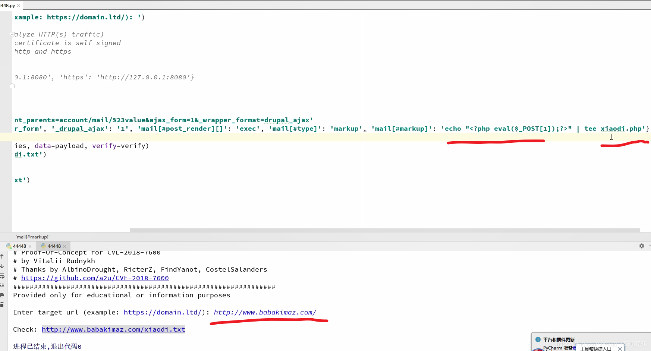
Task: Click the horizontal scrollbar of the editor
Action: (x=385, y=230)
